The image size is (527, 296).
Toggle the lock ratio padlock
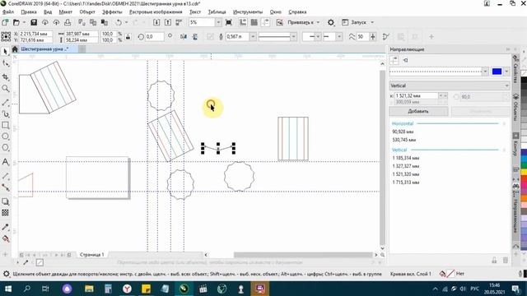point(128,36)
